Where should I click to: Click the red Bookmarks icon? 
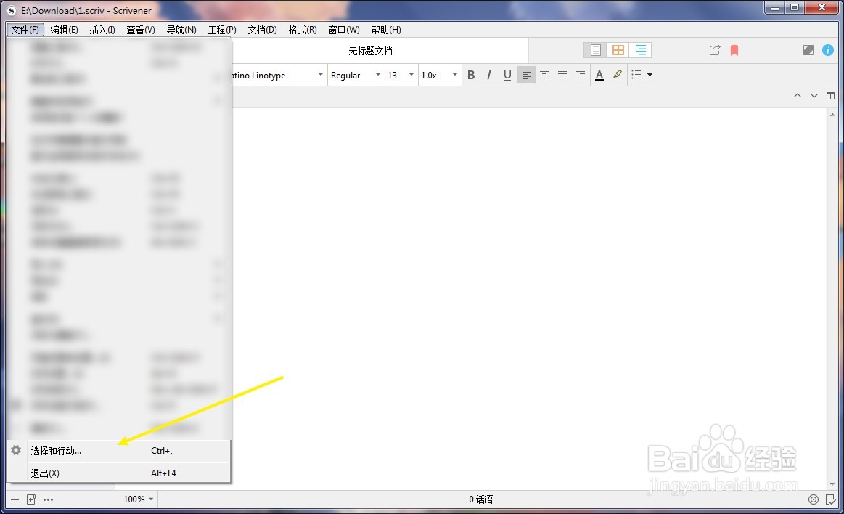[x=734, y=49]
